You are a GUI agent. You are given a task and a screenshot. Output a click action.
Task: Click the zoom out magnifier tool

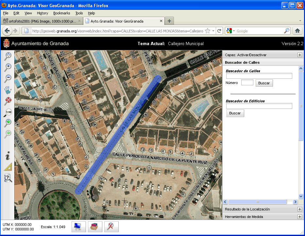point(8,78)
